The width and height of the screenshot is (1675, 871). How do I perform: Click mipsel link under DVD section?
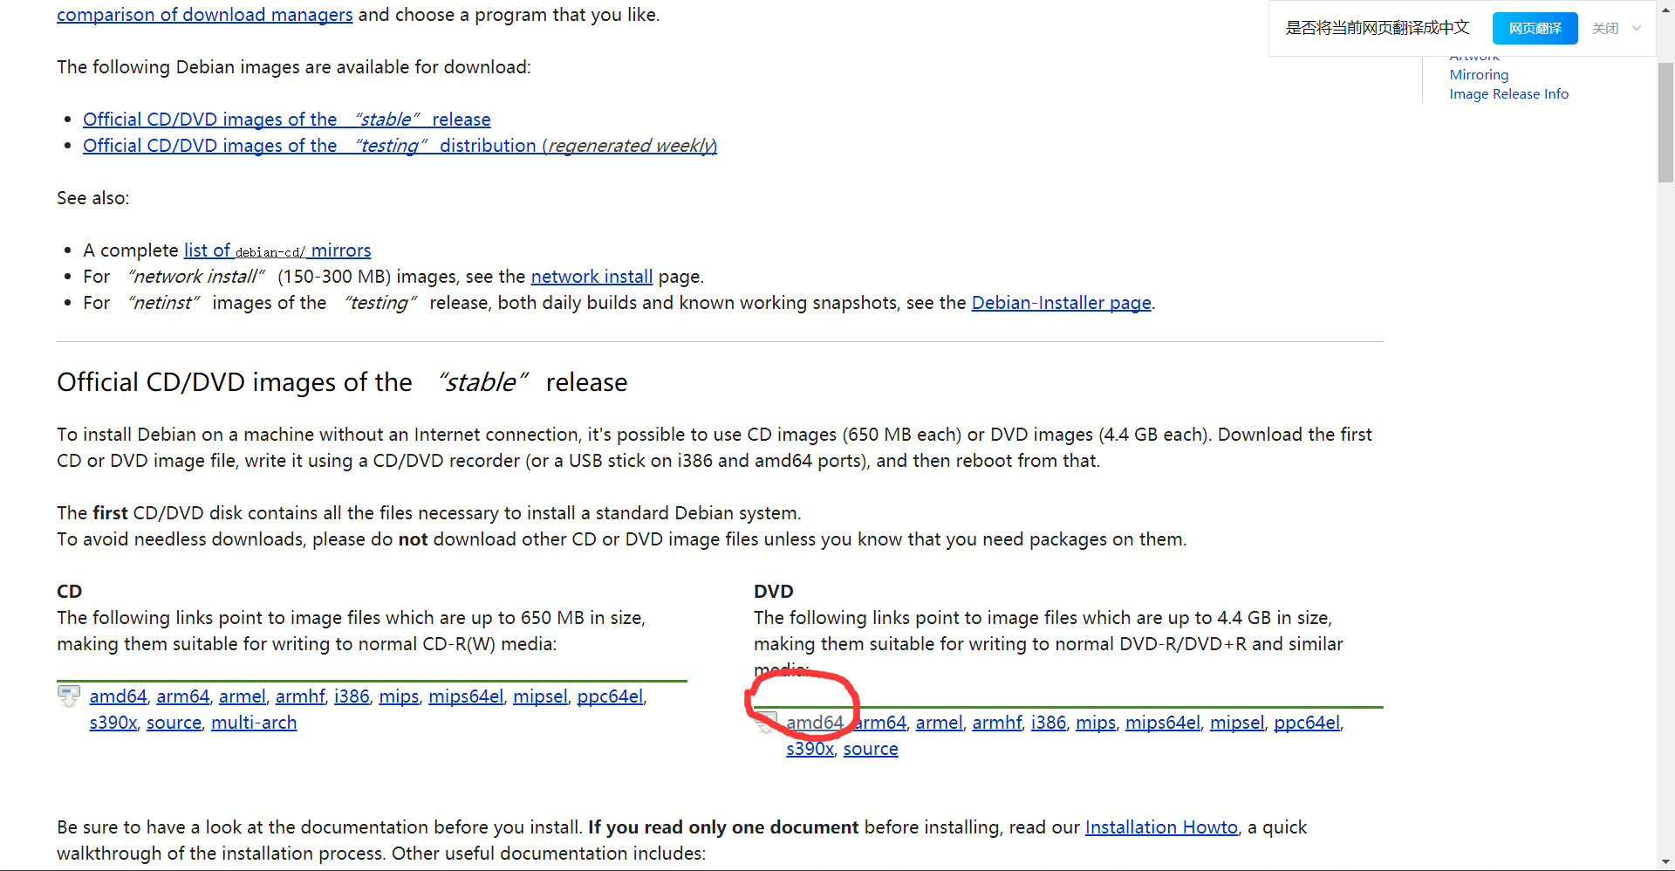1237,723
